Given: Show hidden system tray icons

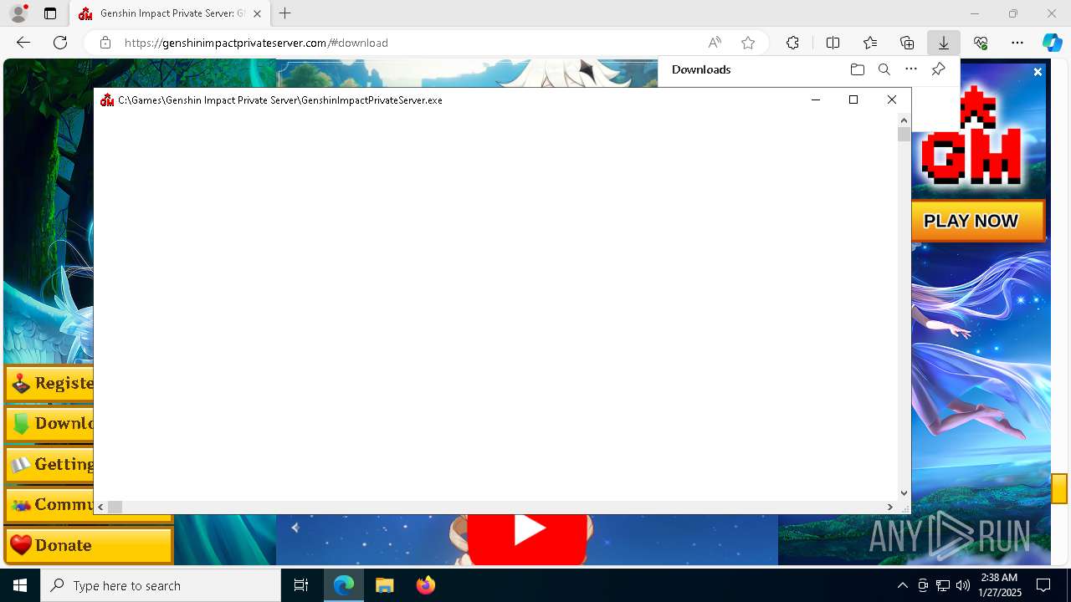Looking at the screenshot, I should pyautogui.click(x=902, y=585).
